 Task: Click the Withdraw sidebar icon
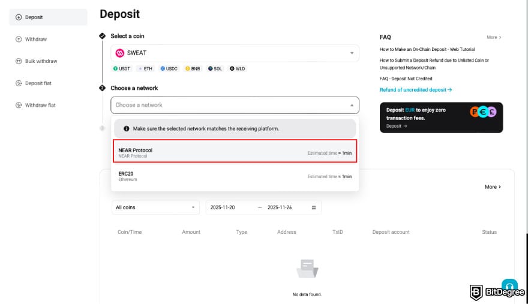[19, 39]
